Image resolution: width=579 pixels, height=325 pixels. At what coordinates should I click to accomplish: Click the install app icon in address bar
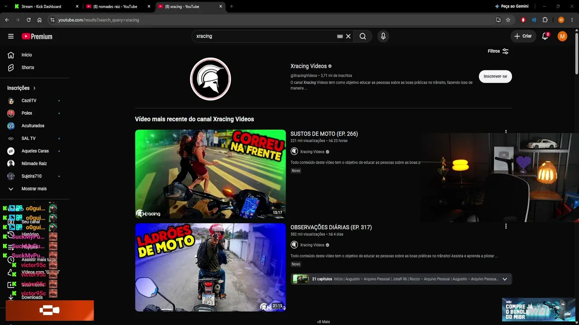[498, 20]
